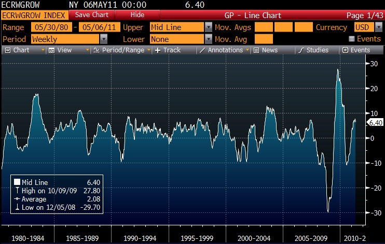
Task: Click the Average 2.08 legend row
Action: [x=58, y=199]
